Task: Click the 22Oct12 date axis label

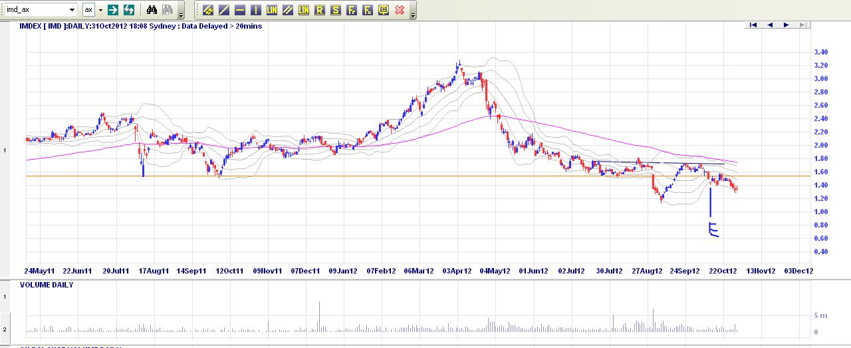Action: 723,271
